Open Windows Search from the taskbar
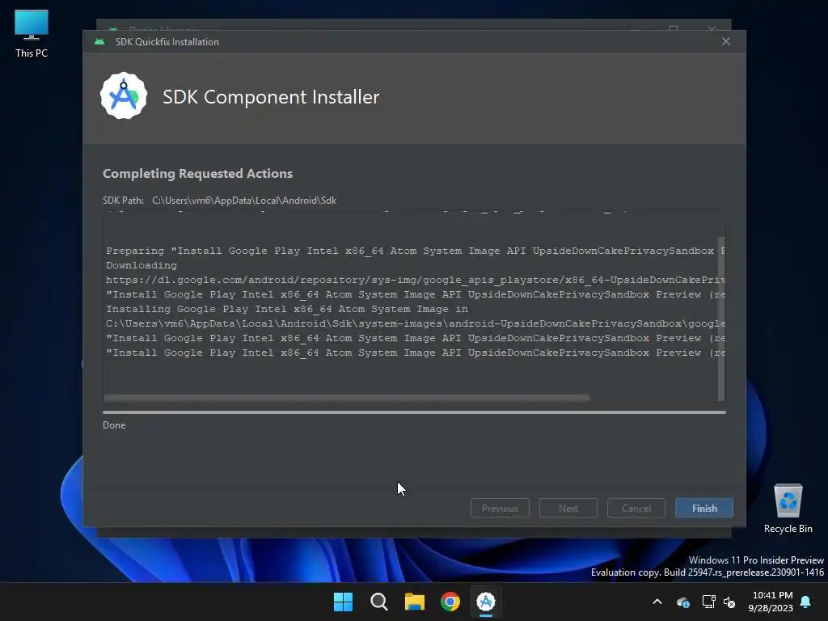 (x=378, y=602)
